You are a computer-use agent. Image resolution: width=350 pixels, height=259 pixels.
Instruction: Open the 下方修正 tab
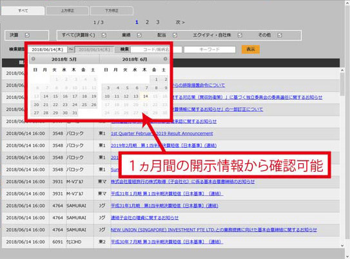[112, 11]
